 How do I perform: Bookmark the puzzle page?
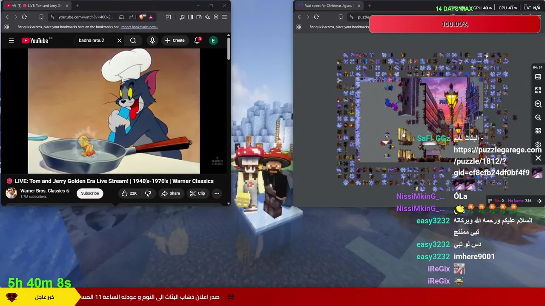tap(340, 17)
